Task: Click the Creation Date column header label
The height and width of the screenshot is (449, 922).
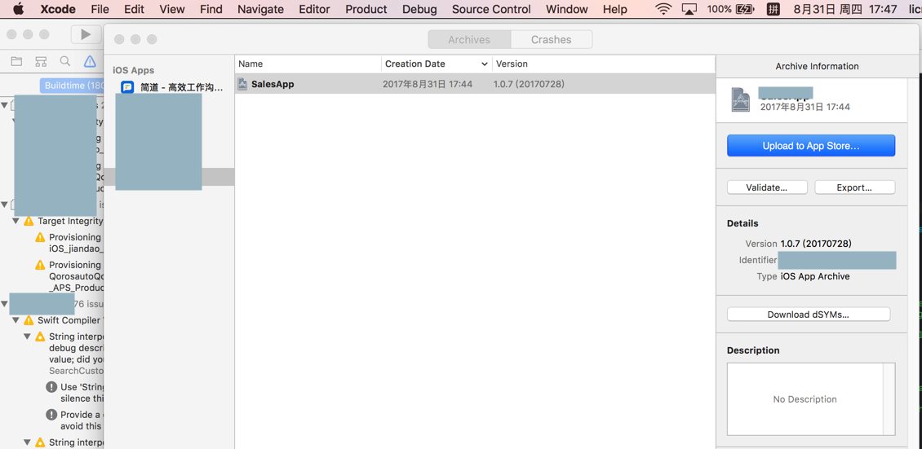Action: [415, 64]
